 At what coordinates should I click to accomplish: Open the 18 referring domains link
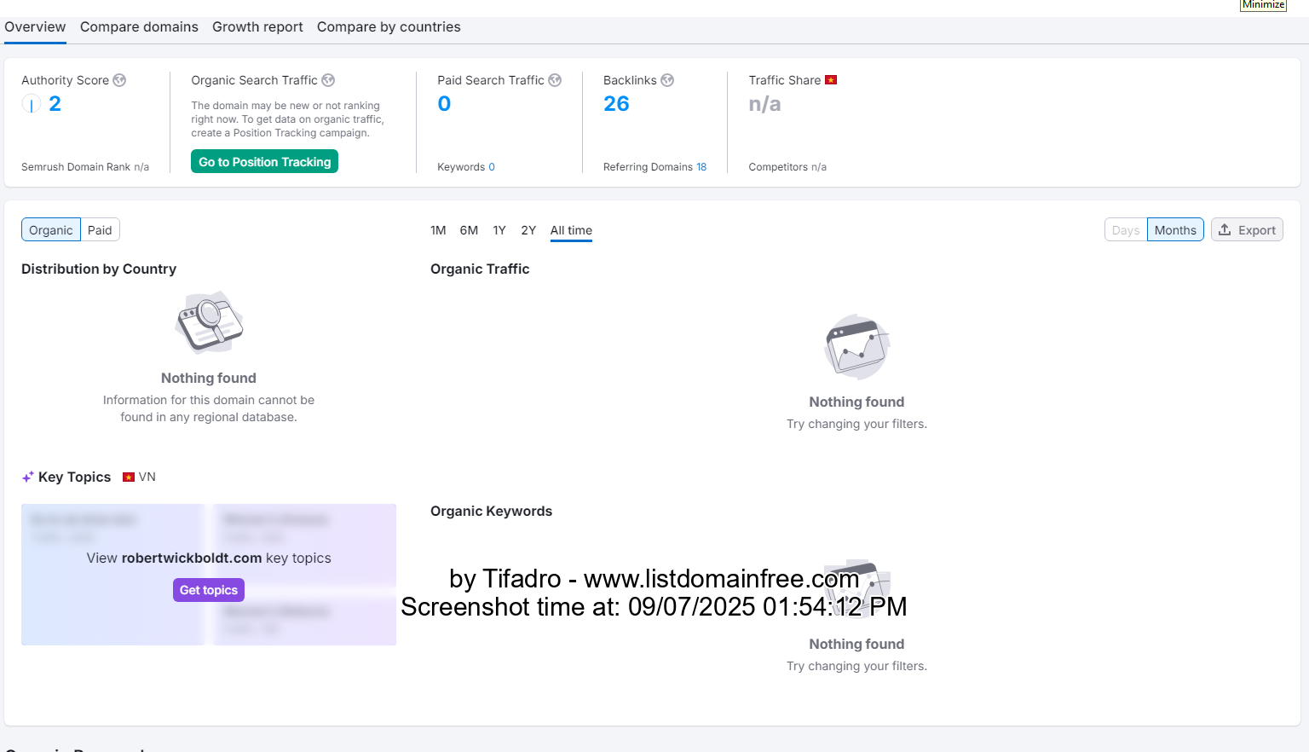(701, 167)
